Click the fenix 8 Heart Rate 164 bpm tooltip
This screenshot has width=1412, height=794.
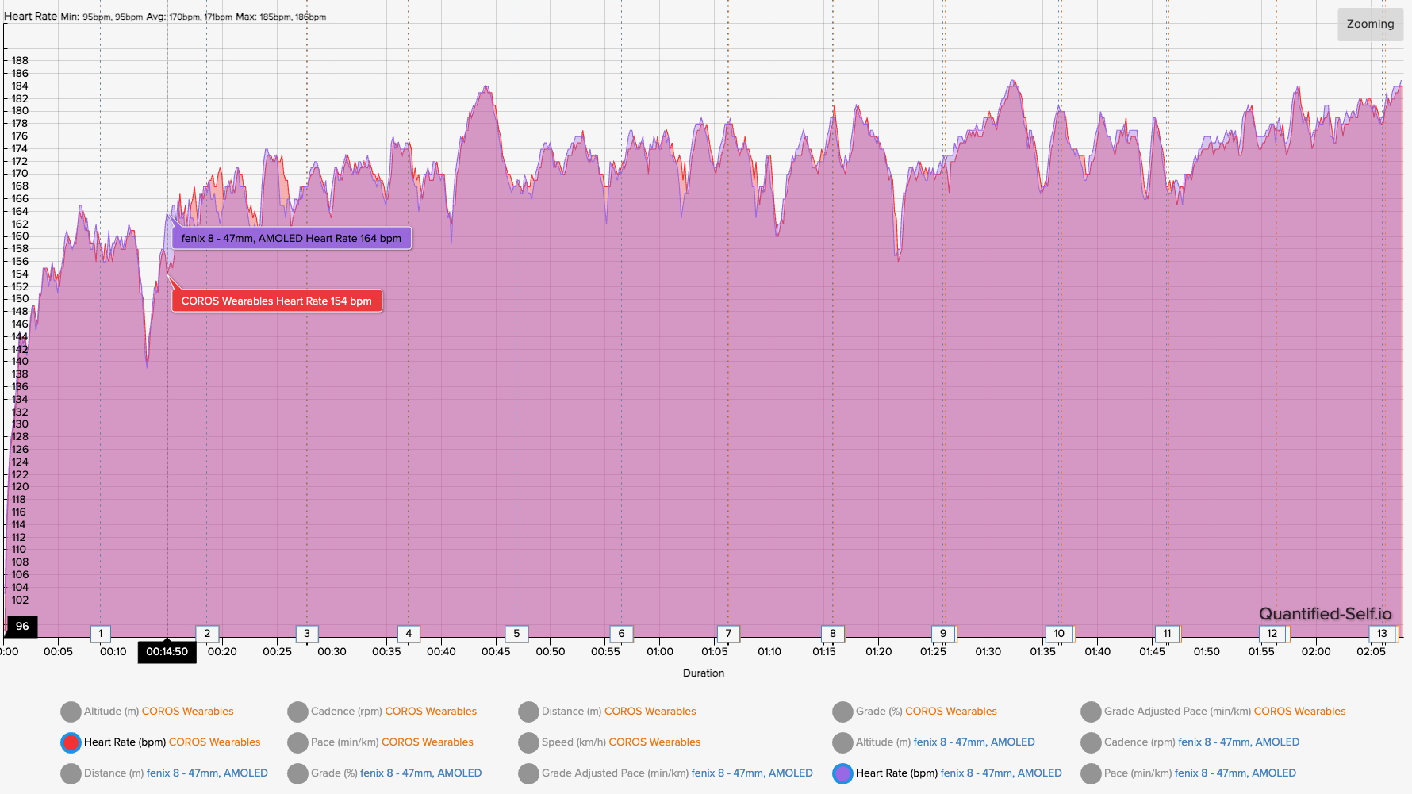tap(291, 238)
